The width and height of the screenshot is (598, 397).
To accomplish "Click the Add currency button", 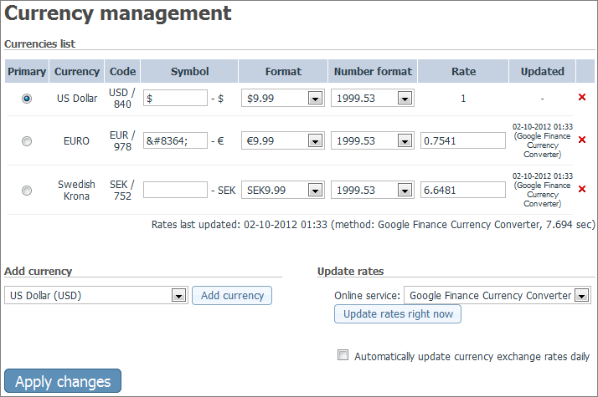I will tap(232, 296).
